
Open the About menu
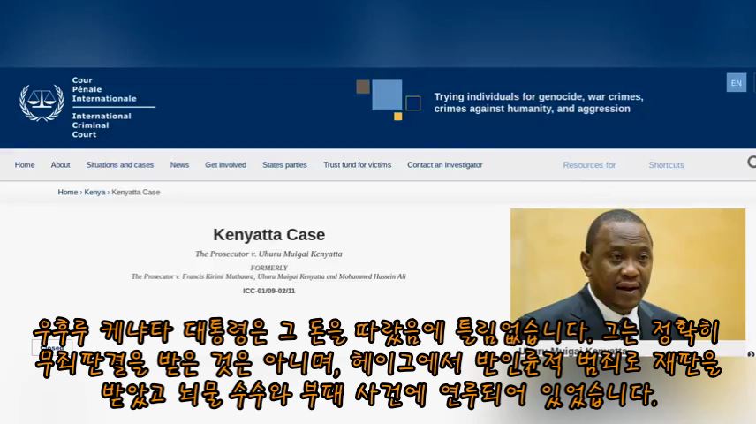click(x=60, y=164)
